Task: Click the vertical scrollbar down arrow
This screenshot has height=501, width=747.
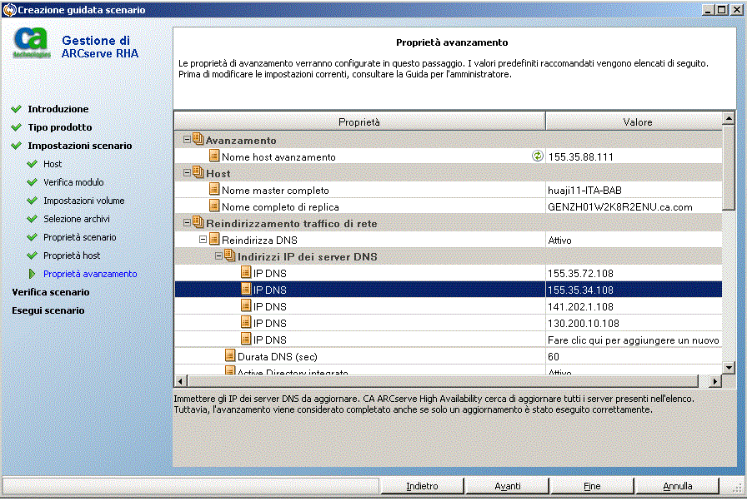Action: (729, 368)
